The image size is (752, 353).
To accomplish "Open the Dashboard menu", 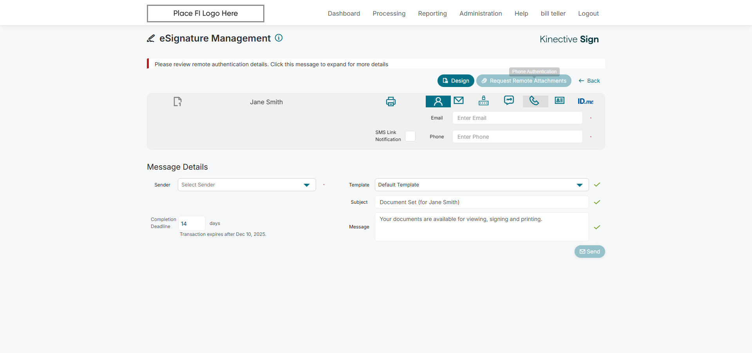I will click(x=344, y=13).
